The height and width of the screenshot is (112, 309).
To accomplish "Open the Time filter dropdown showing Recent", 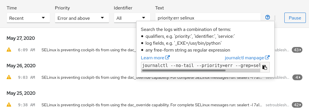I will pos(28,18).
